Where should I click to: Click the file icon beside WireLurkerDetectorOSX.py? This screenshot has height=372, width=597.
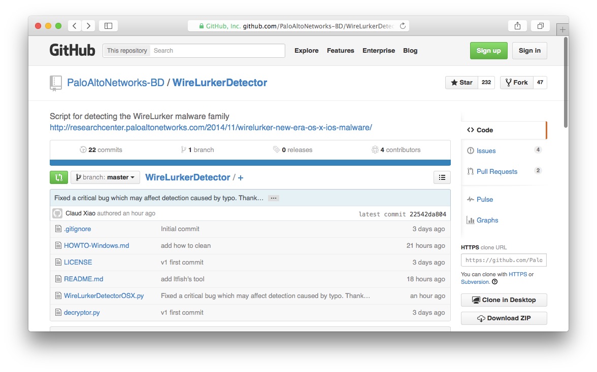click(58, 295)
